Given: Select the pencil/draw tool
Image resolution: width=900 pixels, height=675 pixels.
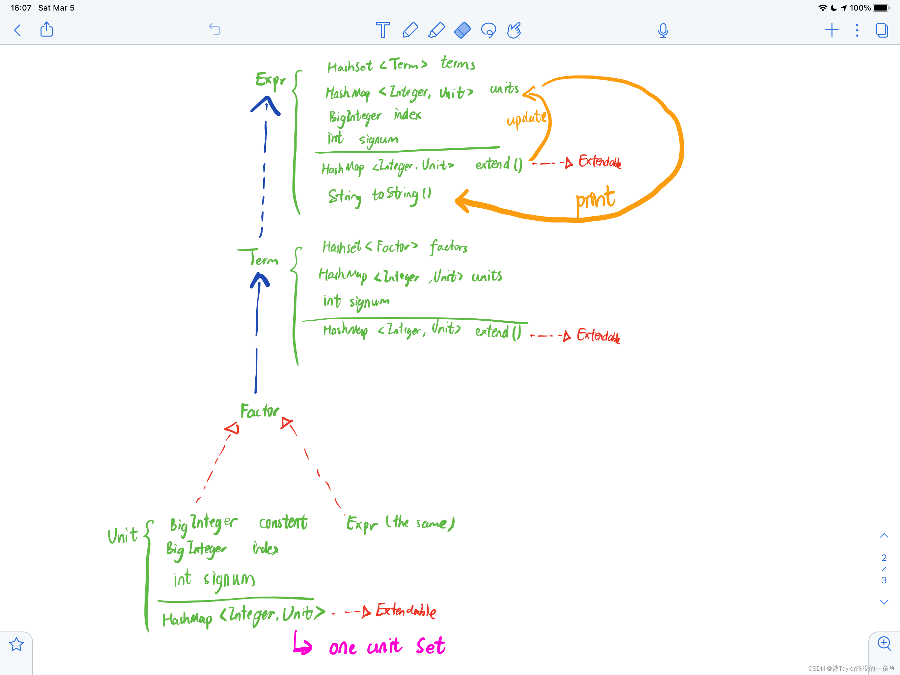Looking at the screenshot, I should pos(408,30).
